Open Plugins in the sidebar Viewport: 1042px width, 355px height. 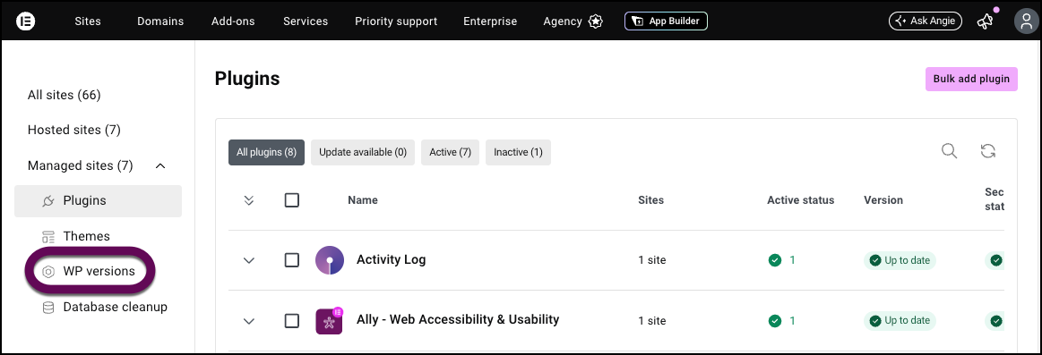pos(98,200)
